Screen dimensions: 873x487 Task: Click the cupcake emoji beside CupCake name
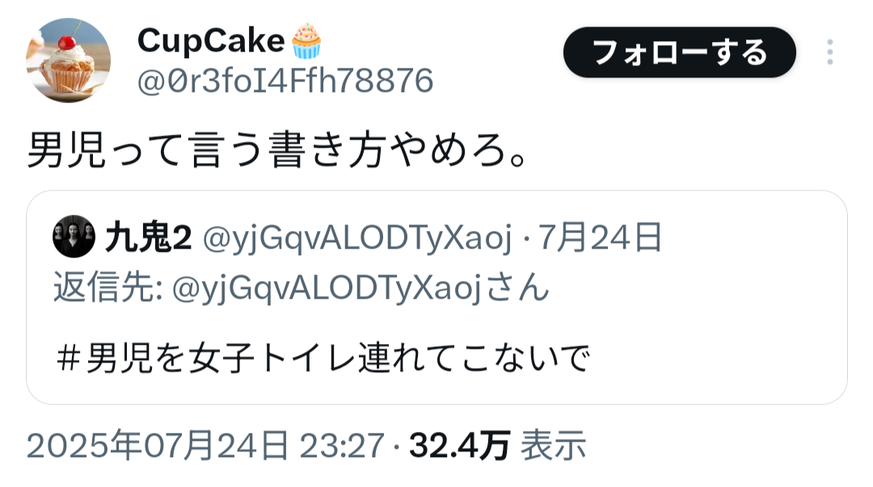tap(307, 41)
